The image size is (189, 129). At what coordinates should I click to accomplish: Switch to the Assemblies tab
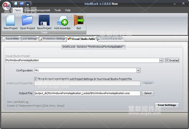(x=10, y=39)
